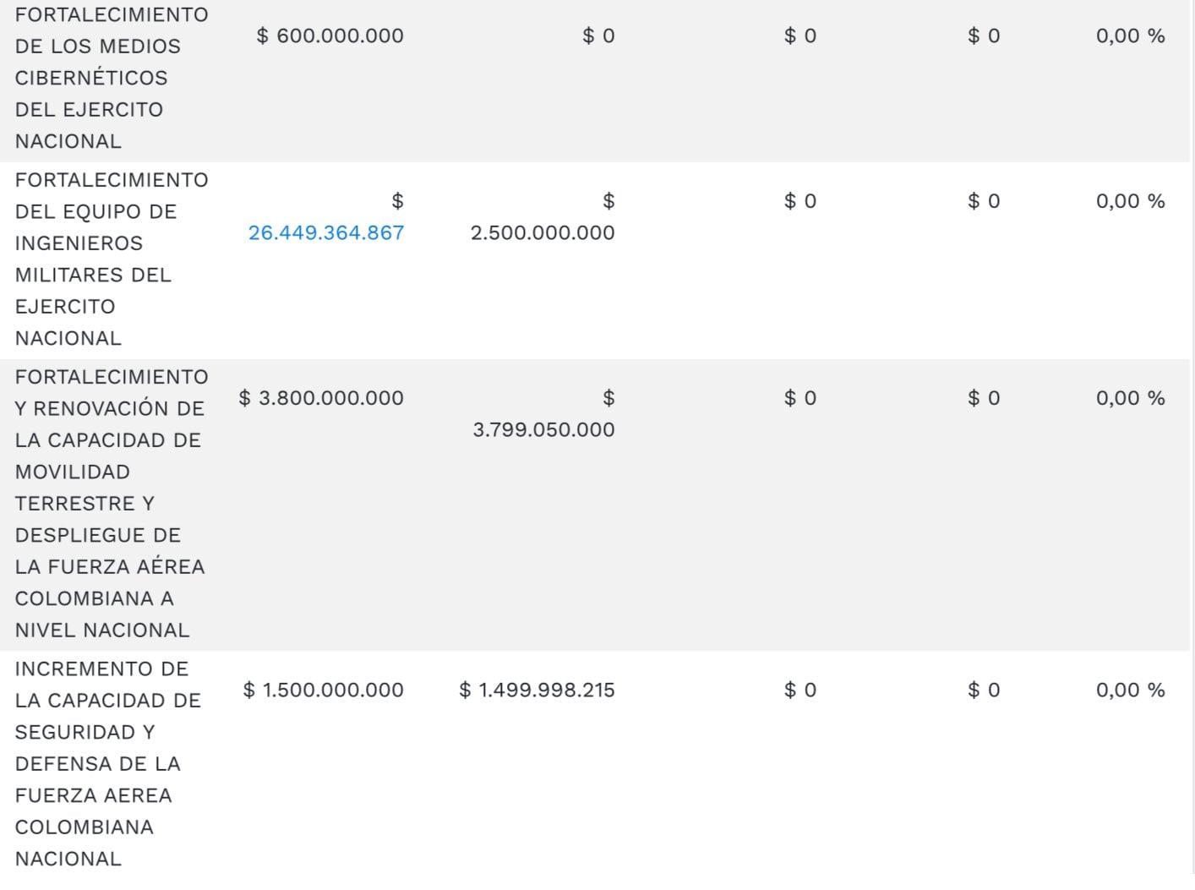Click the $ 1.500.000.000 amount cell

coord(324,690)
